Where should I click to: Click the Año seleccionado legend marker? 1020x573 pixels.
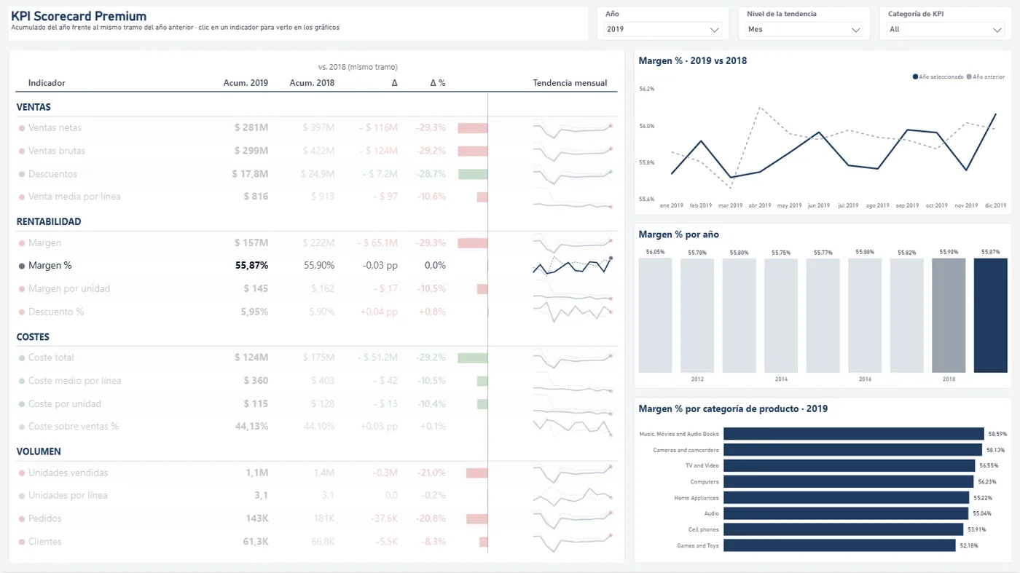[x=915, y=76]
